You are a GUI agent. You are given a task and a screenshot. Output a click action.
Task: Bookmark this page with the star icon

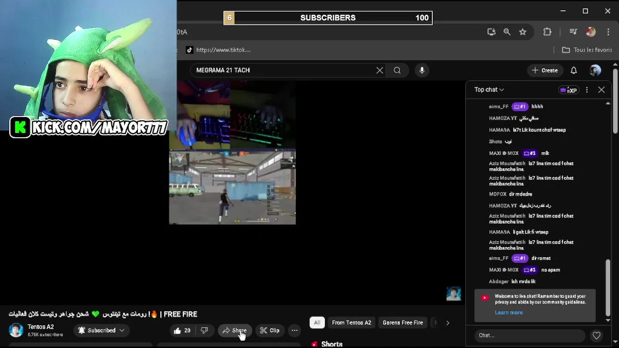tap(523, 32)
